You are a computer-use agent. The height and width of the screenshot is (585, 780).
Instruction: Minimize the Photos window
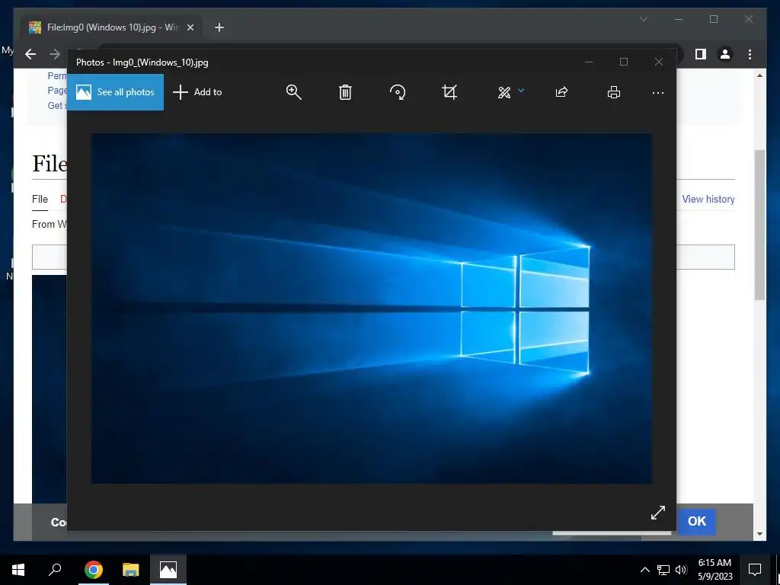tap(589, 62)
